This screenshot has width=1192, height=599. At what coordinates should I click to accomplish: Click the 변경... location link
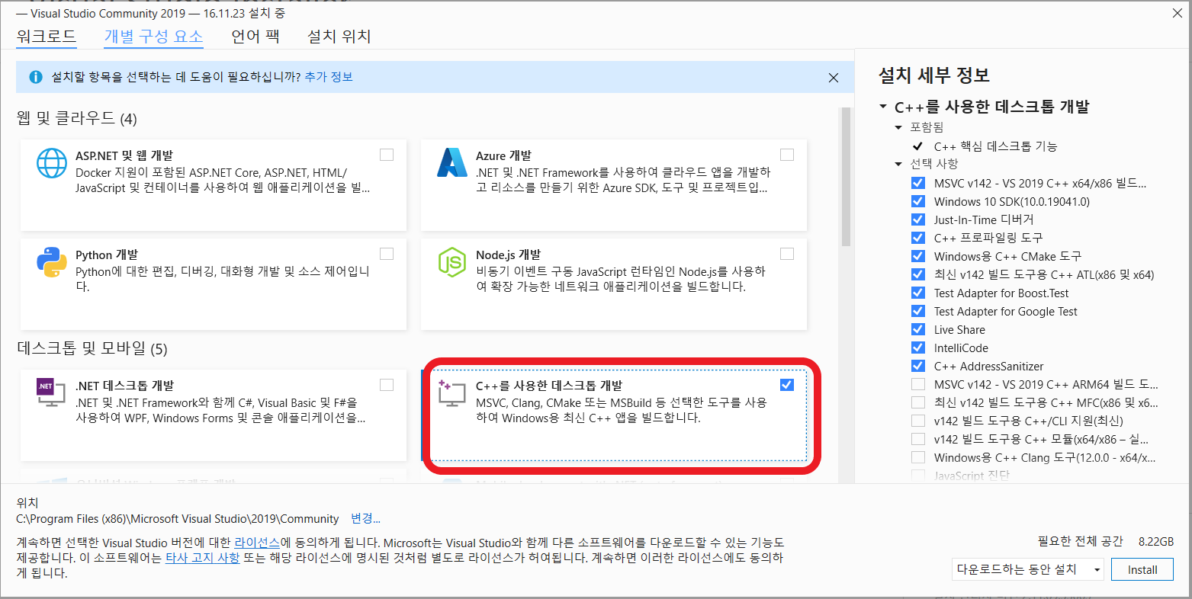(365, 518)
